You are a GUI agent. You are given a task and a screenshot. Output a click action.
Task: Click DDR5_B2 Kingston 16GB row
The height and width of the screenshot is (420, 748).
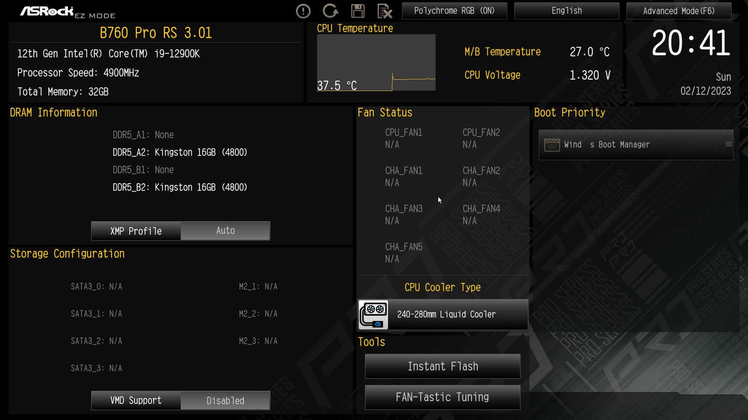(x=180, y=187)
